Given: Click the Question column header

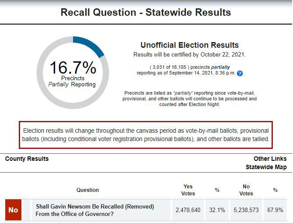Looking at the screenshot, I should [x=87, y=190].
